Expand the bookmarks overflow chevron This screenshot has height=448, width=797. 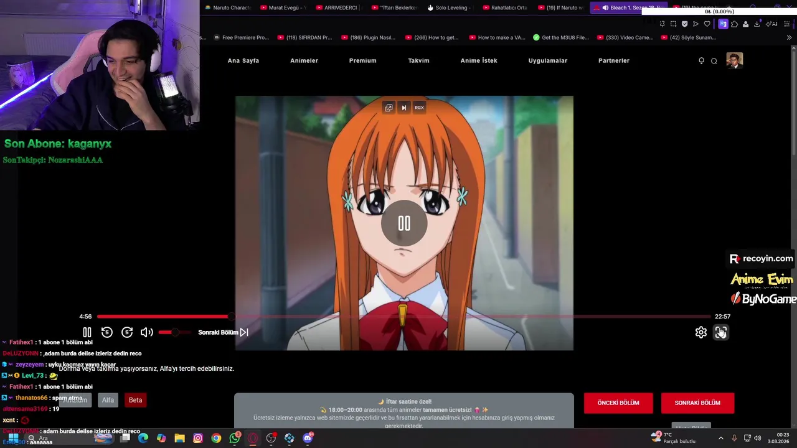coord(789,37)
